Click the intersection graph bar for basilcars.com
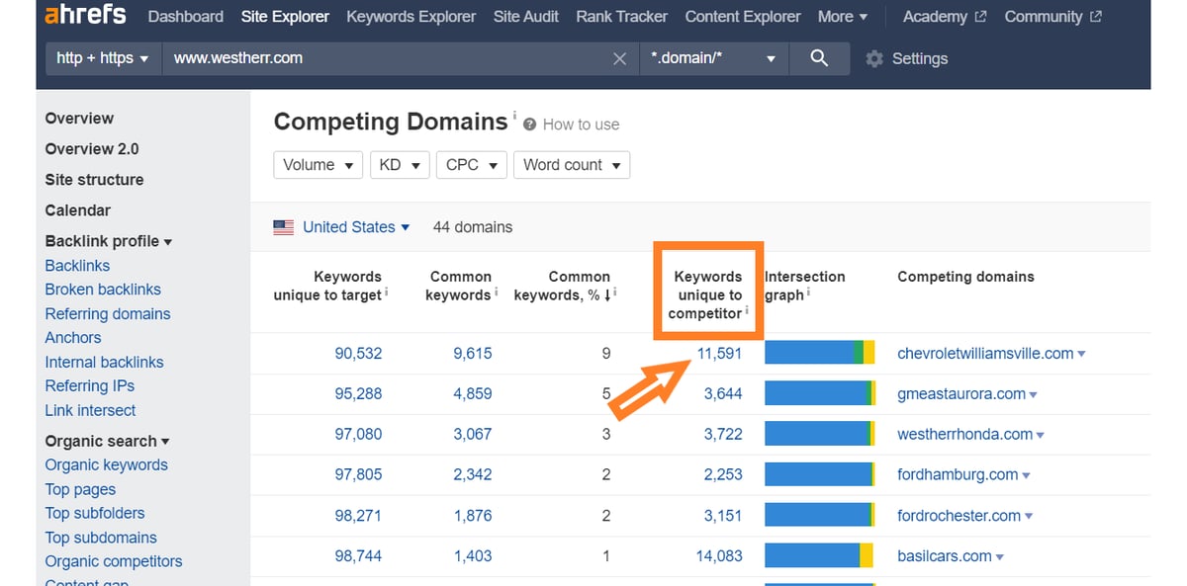 pos(819,556)
